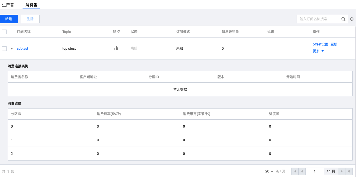
Task: Click the 新建 button
Action: [9, 19]
